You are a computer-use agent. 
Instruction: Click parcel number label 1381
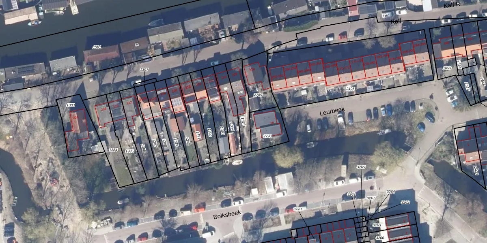click(97, 47)
